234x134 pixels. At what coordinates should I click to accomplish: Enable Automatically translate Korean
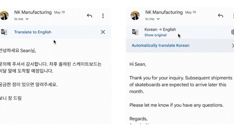[160, 45]
